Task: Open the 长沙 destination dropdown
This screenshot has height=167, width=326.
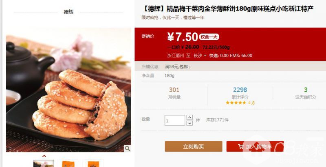Action: coord(200,56)
